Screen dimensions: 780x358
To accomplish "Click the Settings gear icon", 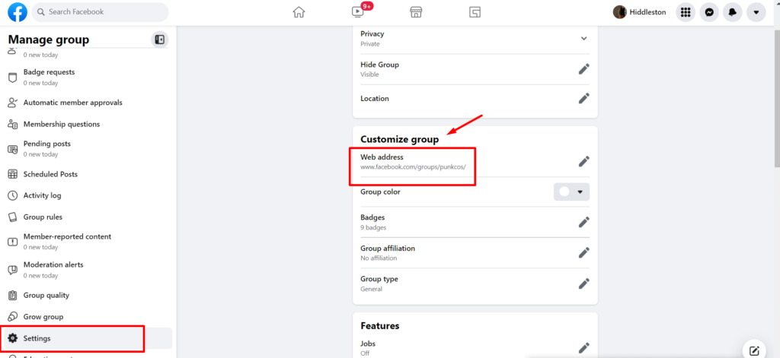I will (13, 338).
